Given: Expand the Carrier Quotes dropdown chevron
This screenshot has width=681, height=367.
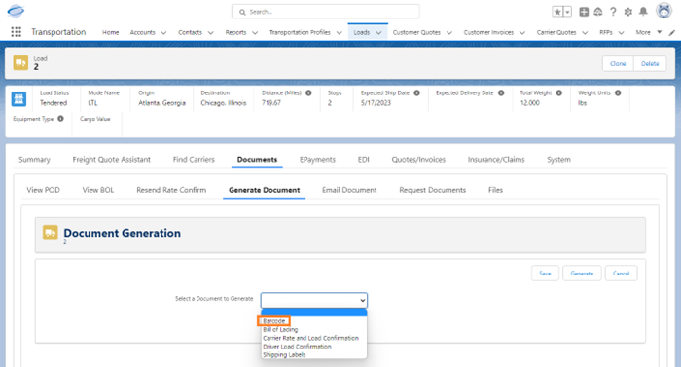Looking at the screenshot, I should [585, 33].
